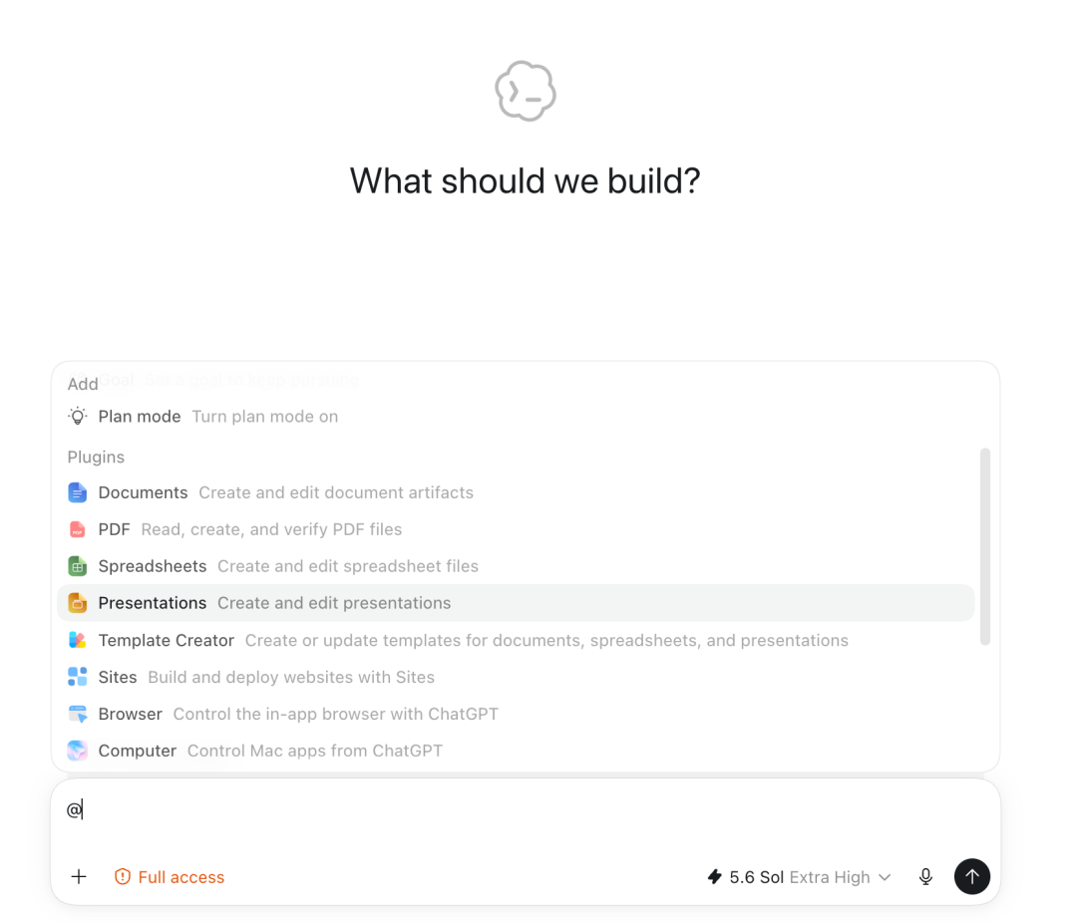Select the green Spreadsheets icon
The width and height of the screenshot is (1077, 923).
78,566
